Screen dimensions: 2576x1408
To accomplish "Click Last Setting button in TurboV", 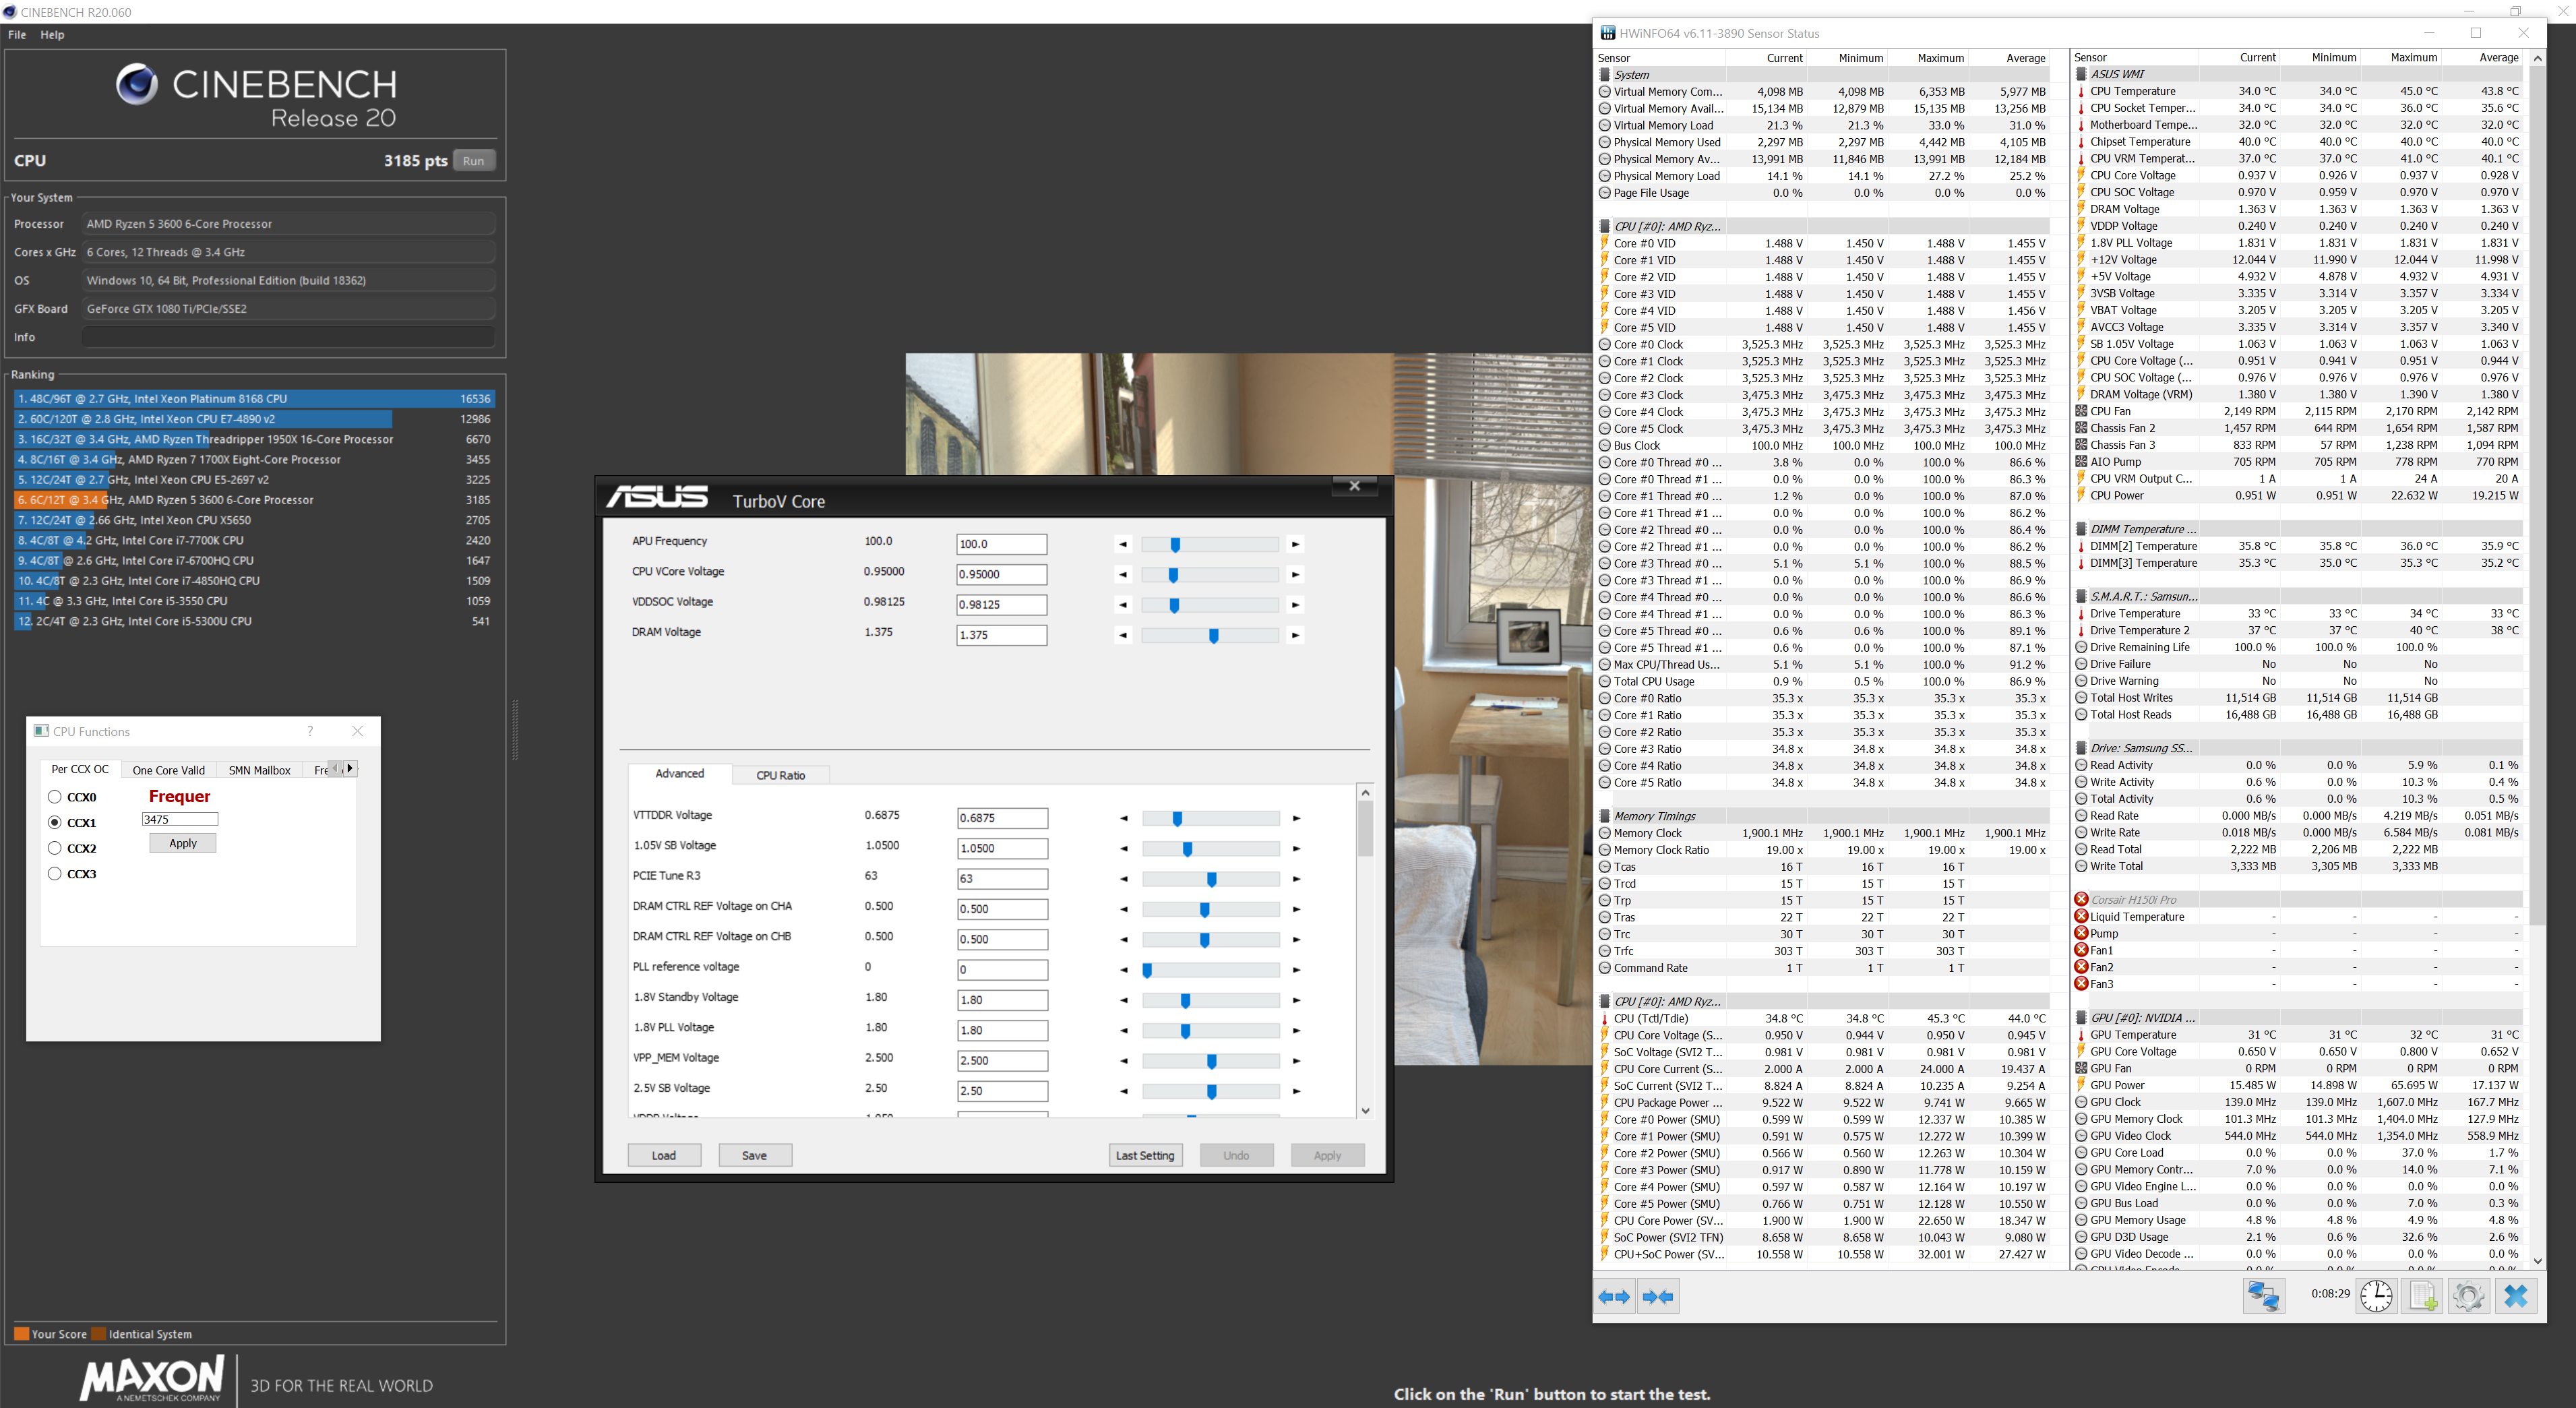I will point(1145,1155).
